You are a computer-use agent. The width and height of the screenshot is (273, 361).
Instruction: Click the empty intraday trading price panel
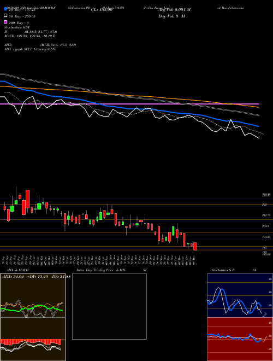click(x=109, y=306)
